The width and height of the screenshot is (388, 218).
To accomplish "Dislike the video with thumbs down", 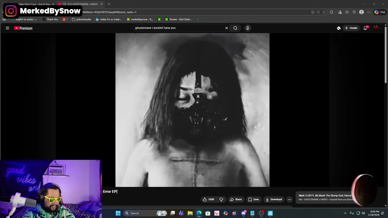I will [221, 199].
